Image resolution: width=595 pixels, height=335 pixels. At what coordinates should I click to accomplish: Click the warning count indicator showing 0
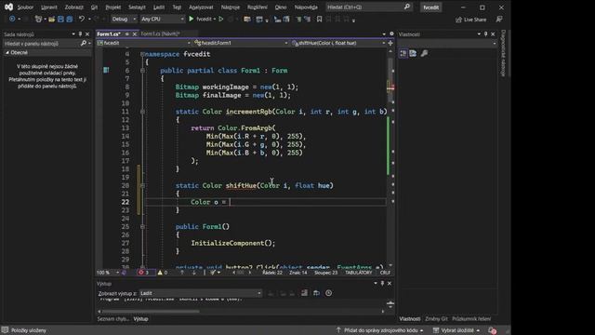click(163, 273)
